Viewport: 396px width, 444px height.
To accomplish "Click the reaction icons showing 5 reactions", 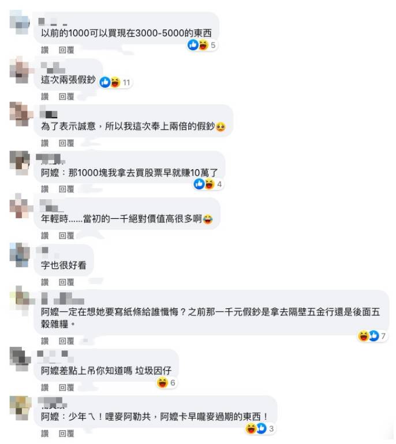I will 202,44.
